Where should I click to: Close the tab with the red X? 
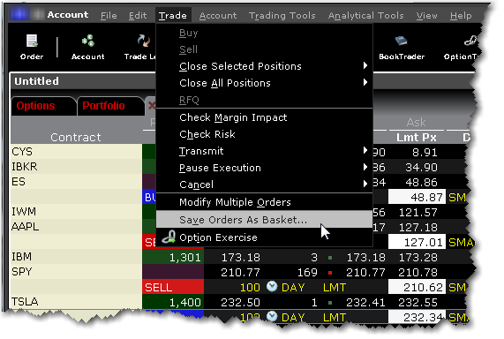151,105
